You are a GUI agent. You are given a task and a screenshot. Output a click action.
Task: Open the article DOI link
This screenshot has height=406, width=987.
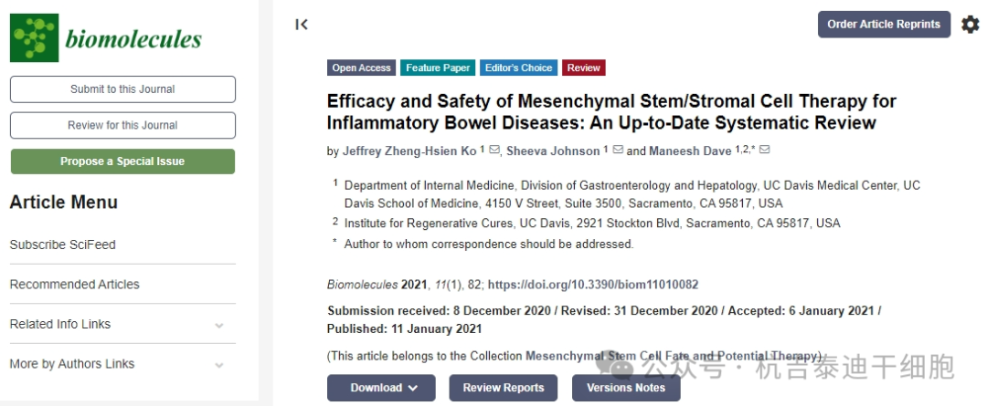(593, 285)
